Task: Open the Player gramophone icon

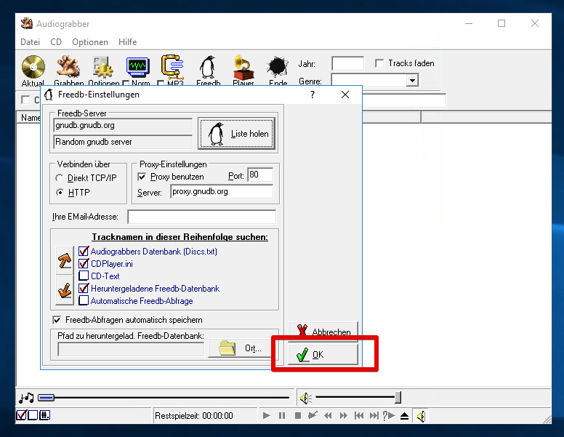Action: click(243, 67)
